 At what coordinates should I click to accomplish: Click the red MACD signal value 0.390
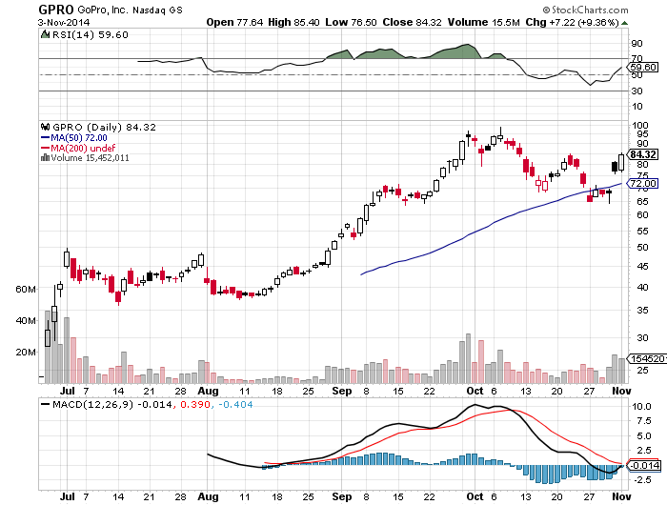[x=194, y=405]
